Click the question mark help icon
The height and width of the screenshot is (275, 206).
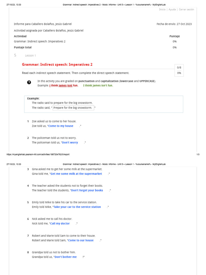click(29, 82)
